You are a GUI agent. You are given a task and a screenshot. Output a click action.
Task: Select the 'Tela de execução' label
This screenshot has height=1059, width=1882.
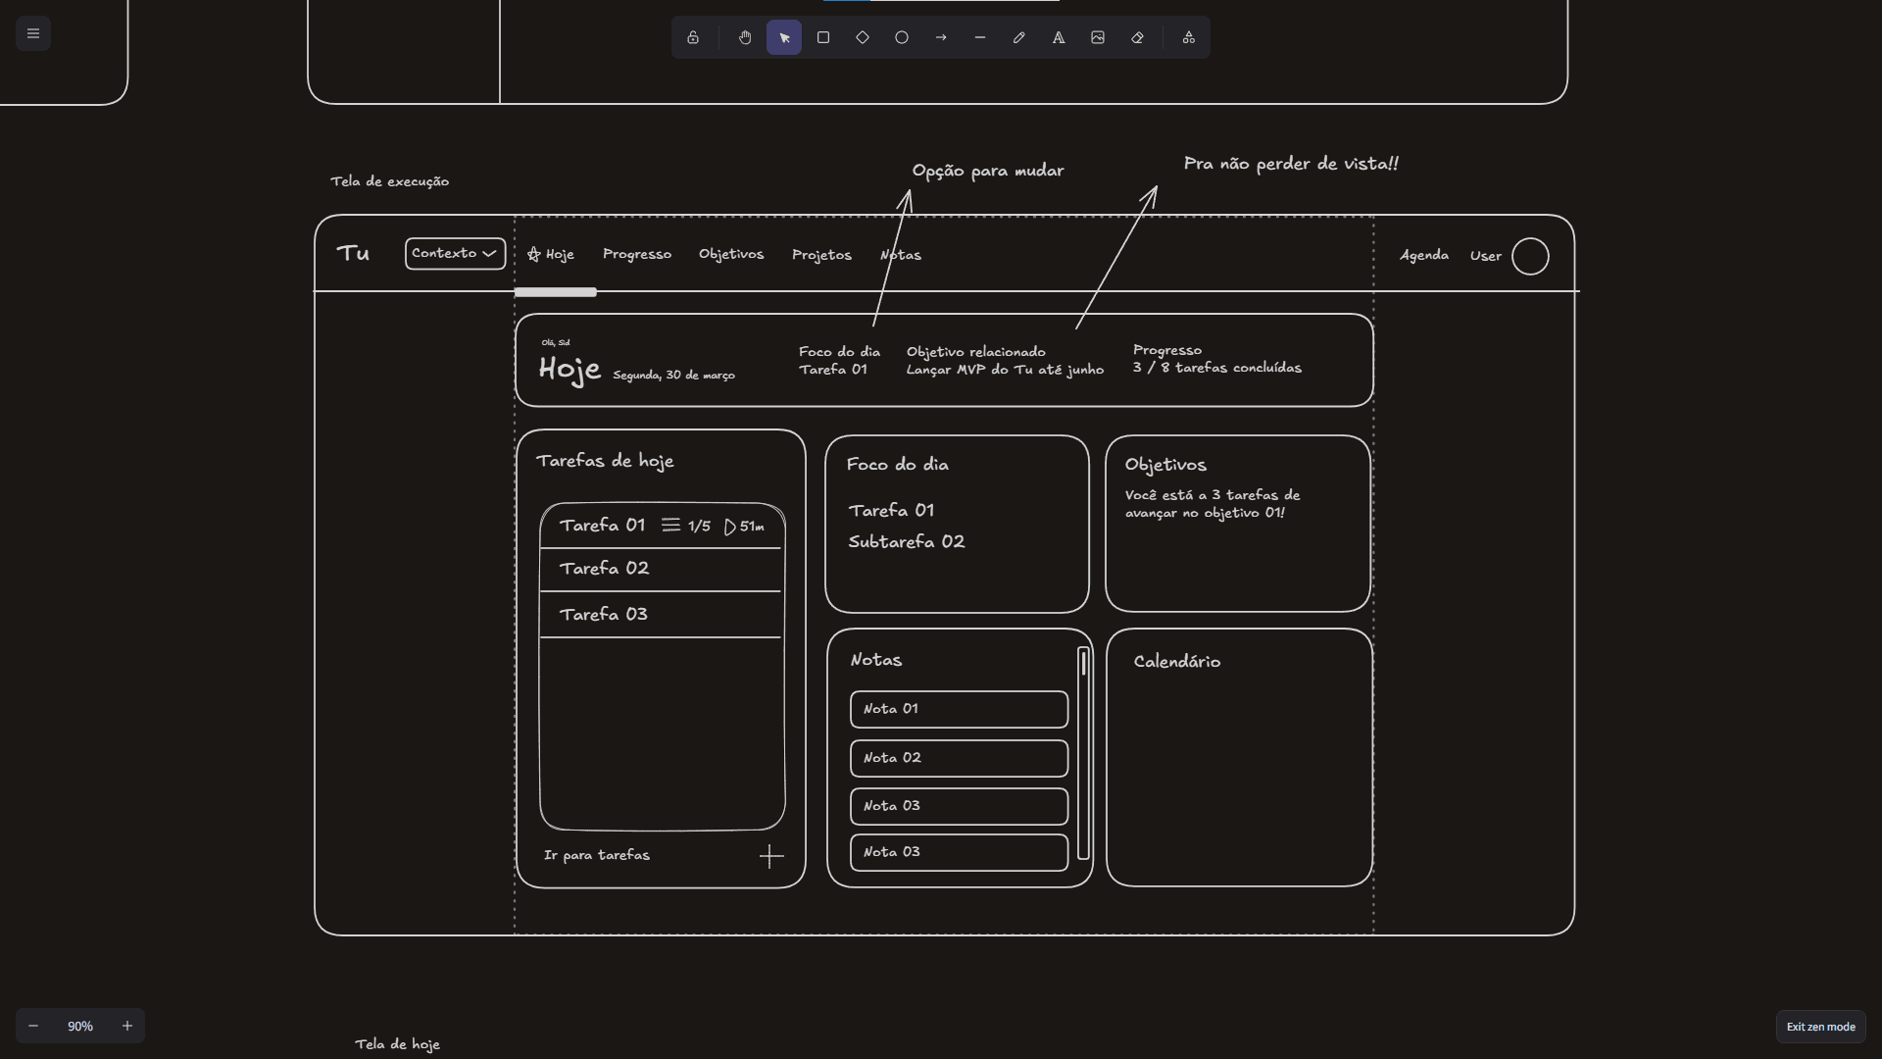tap(390, 181)
